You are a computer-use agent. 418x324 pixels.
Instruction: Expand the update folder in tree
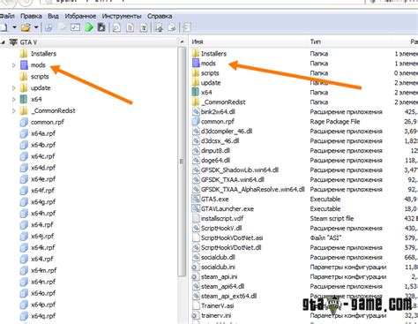[13, 87]
